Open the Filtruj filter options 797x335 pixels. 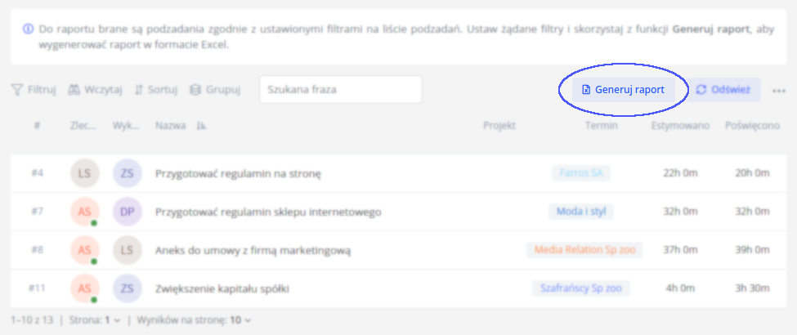[x=34, y=90]
